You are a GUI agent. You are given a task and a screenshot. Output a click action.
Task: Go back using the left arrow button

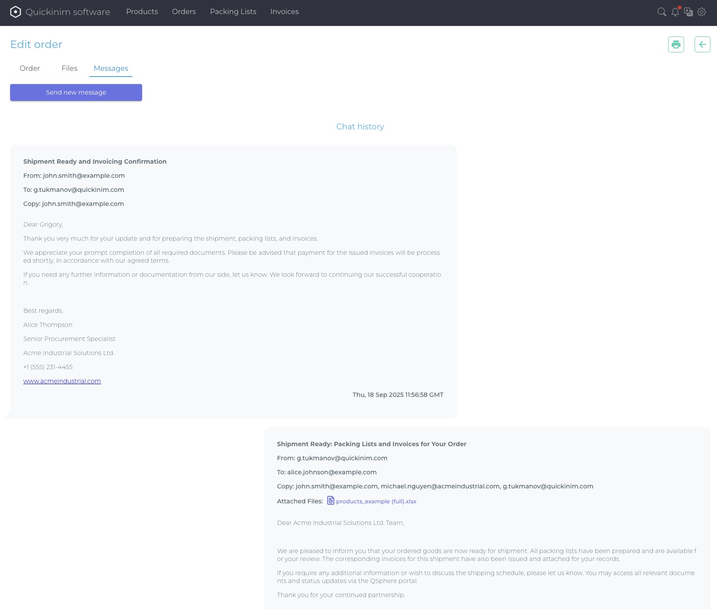pos(702,44)
